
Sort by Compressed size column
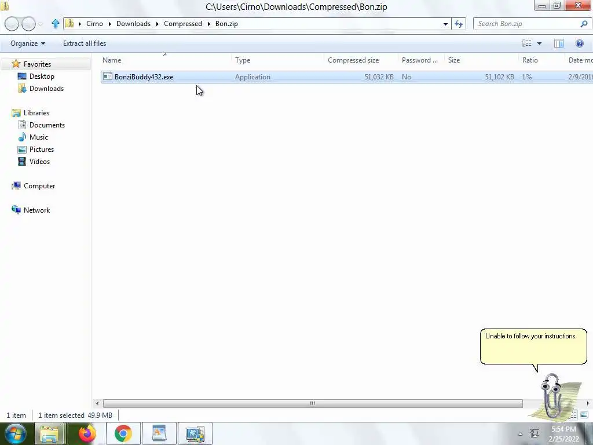pos(361,60)
